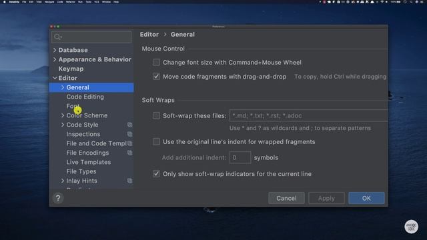Enable the Soft-wrap these files checkbox
This screenshot has width=427, height=240.
[156, 115]
